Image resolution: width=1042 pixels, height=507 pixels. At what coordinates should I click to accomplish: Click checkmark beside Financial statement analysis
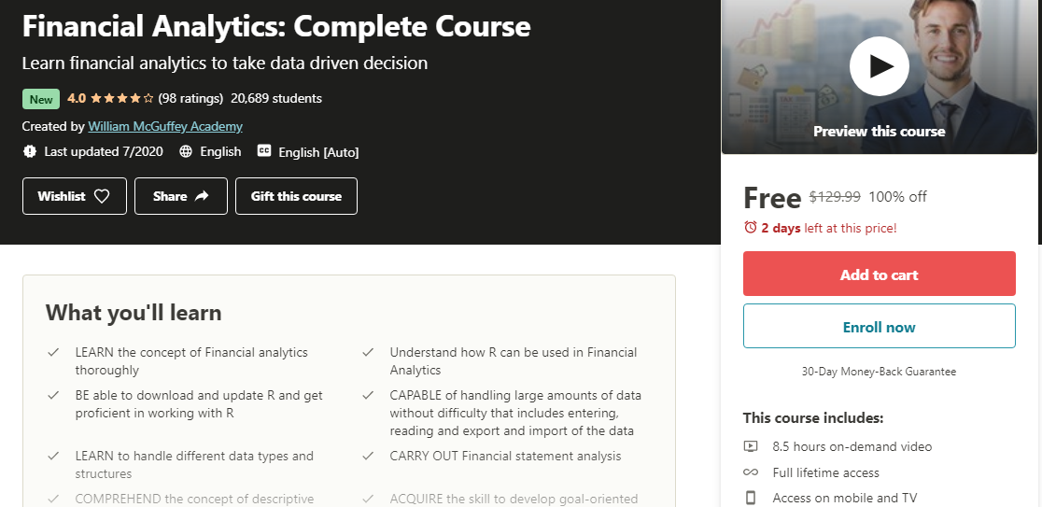point(369,457)
